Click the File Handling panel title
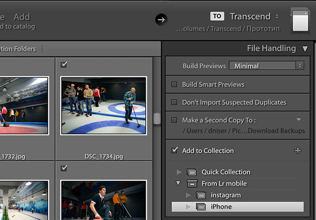The width and height of the screenshot is (316, 220). click(271, 48)
